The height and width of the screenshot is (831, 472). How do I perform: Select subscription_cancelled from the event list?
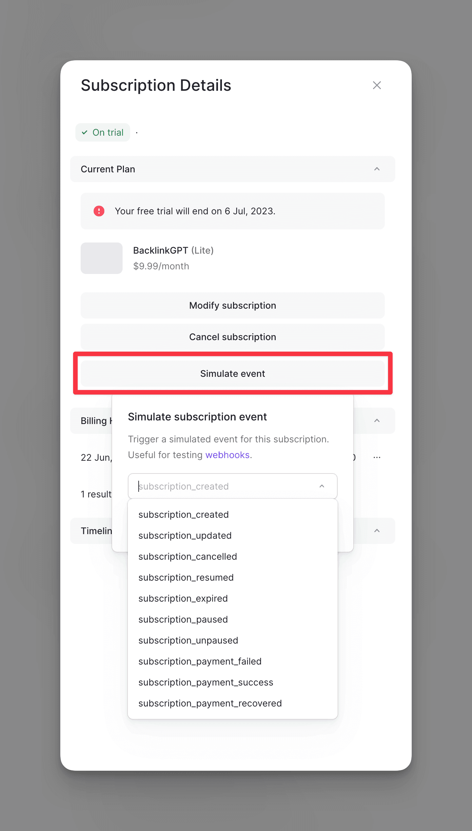188,556
